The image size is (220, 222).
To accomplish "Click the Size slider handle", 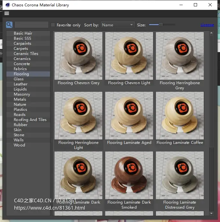I will 161,25.
